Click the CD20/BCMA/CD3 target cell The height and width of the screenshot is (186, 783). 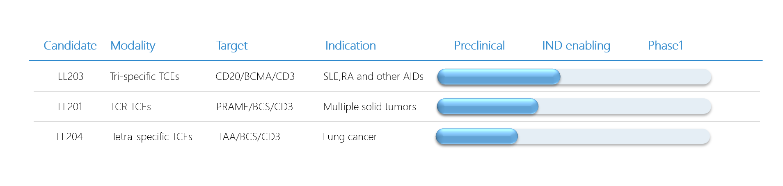(255, 77)
